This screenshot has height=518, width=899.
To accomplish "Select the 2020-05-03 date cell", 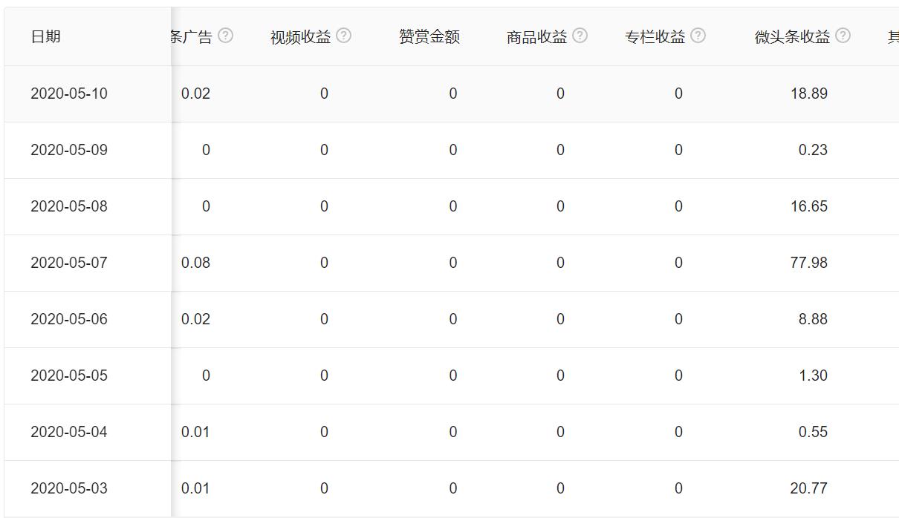I will coord(69,488).
